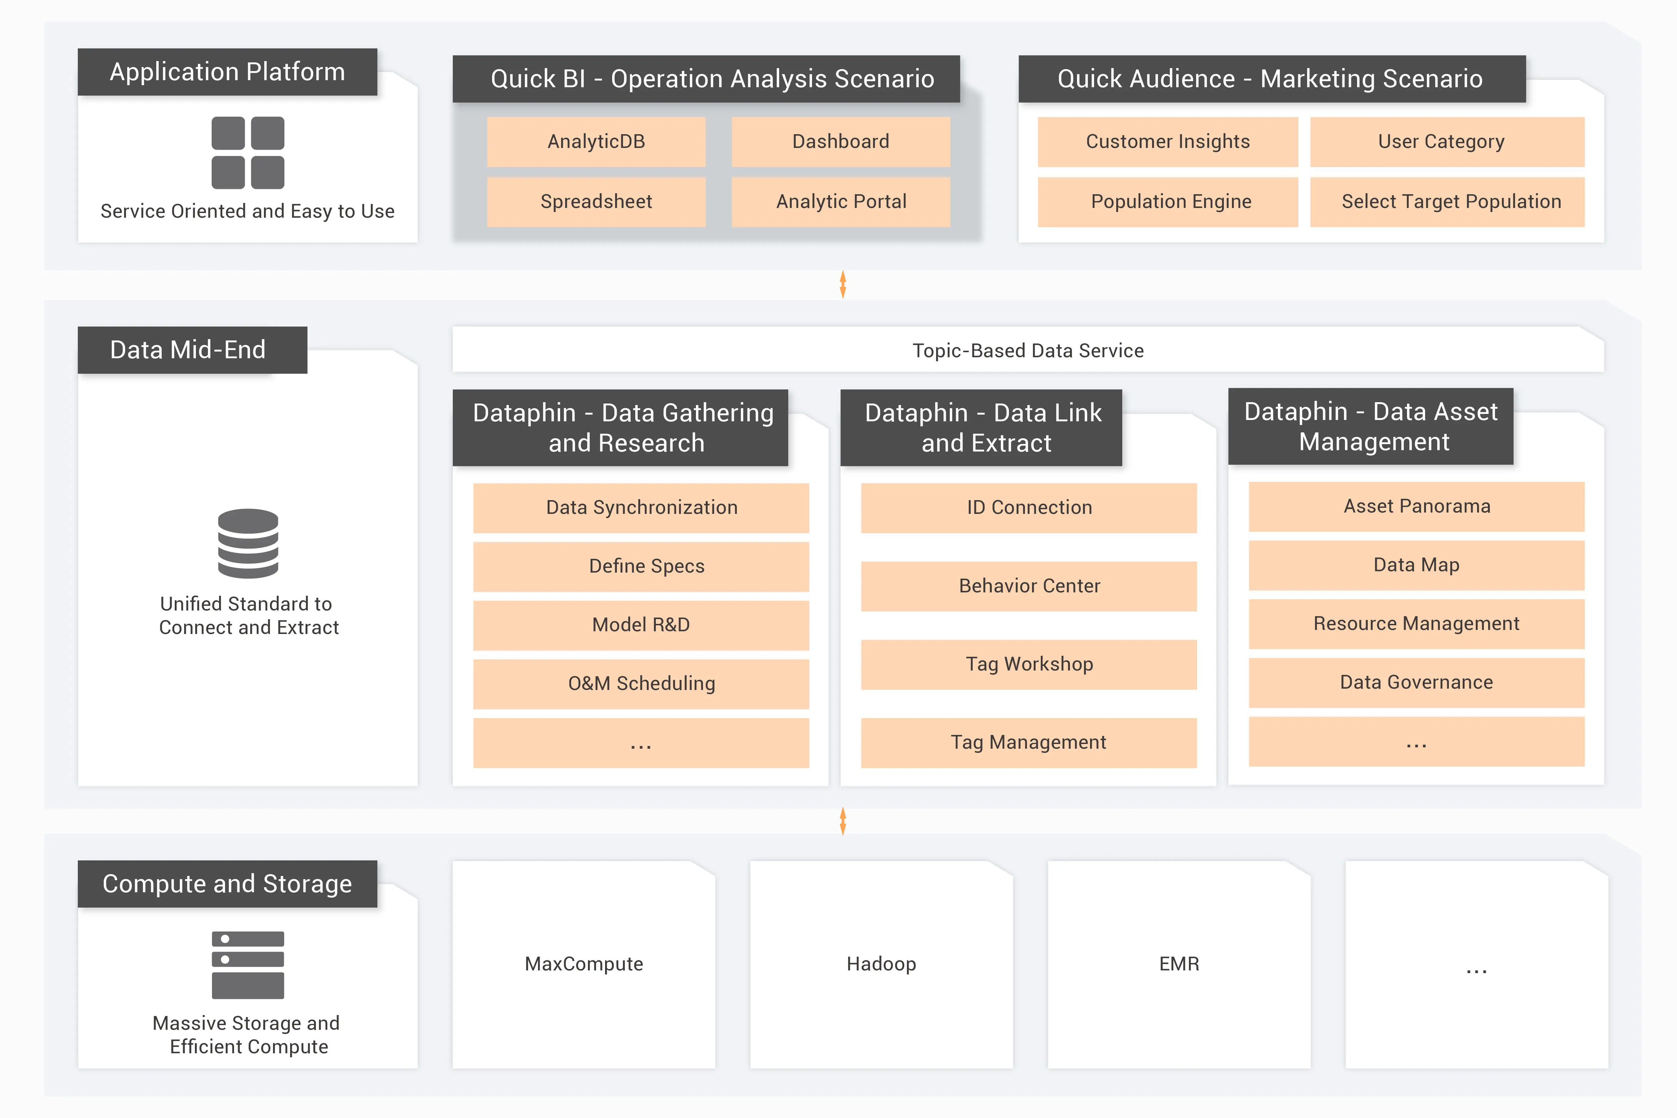Select the AnalyticDB box
The height and width of the screenshot is (1118, 1677).
[596, 142]
